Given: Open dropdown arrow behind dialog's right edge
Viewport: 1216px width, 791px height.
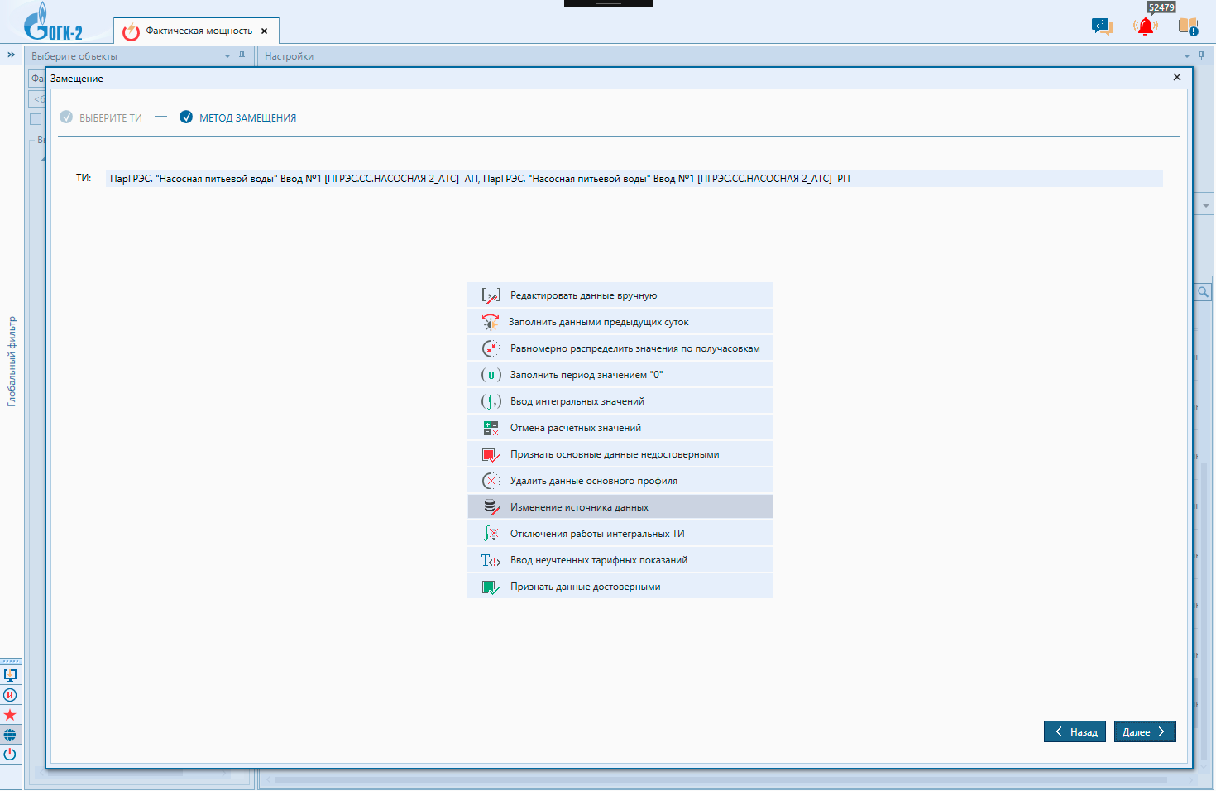Looking at the screenshot, I should coord(1206,205).
